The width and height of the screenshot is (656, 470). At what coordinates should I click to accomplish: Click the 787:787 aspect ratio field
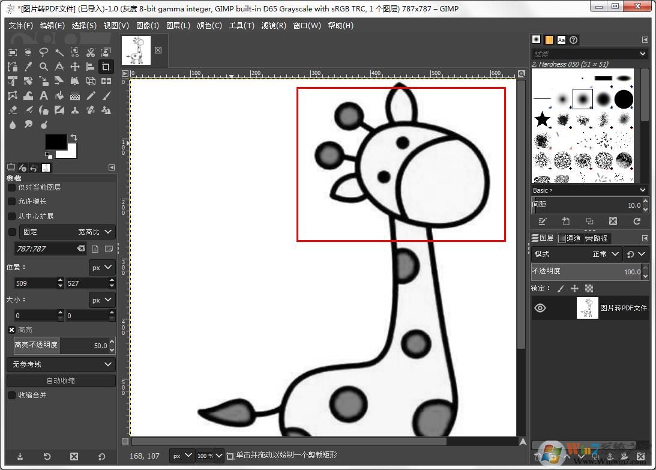coord(45,249)
